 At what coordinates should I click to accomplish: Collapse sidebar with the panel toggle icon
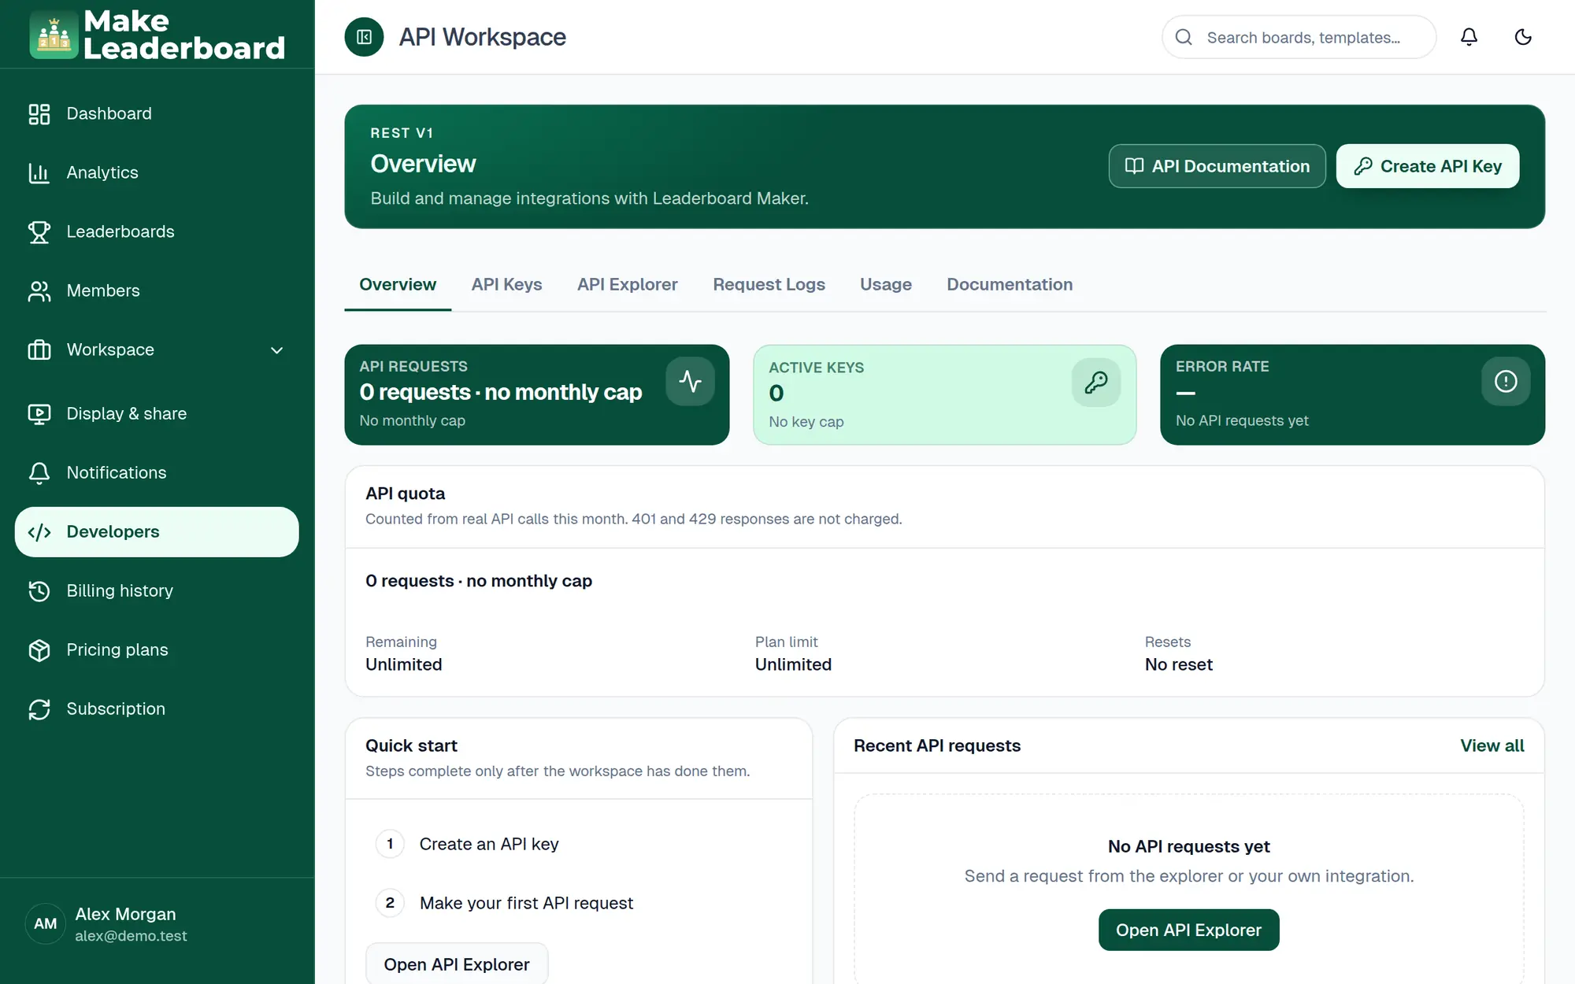364,37
